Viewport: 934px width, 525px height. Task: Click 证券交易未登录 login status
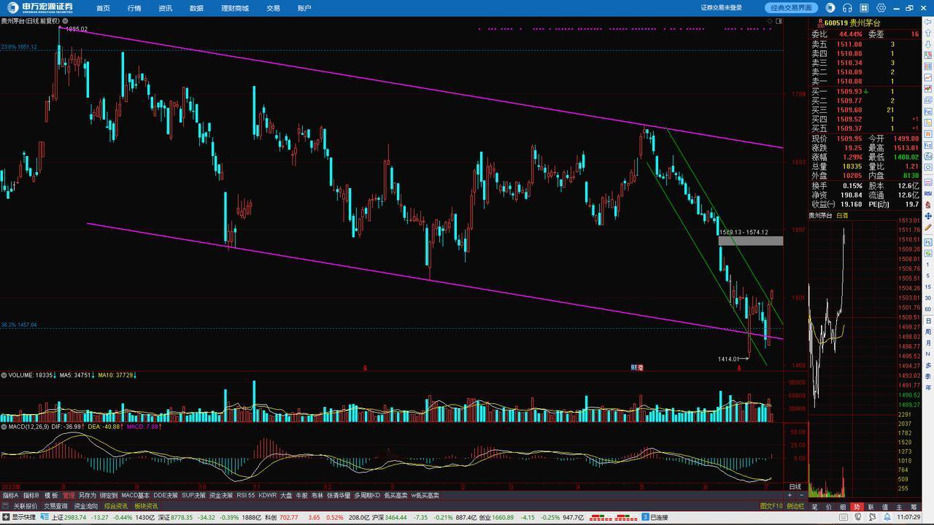tap(722, 8)
